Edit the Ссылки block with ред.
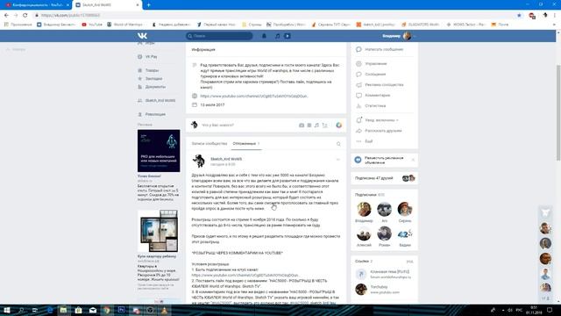Image resolution: width=561 pixels, height=316 pixels. click(x=410, y=262)
